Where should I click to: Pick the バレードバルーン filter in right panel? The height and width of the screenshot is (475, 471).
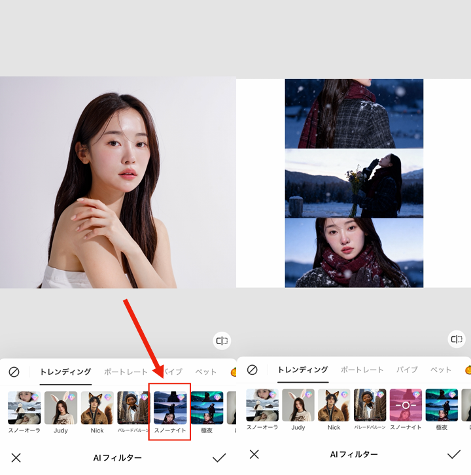coord(370,405)
